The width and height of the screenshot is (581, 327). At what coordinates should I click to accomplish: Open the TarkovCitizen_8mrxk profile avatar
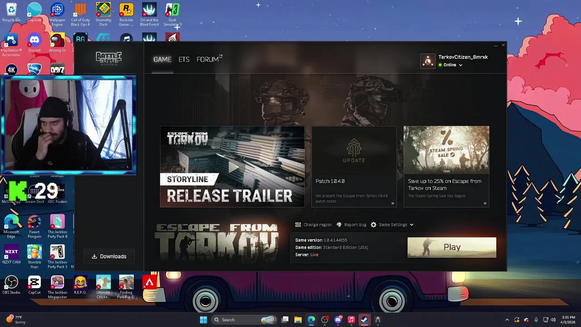[x=428, y=61]
